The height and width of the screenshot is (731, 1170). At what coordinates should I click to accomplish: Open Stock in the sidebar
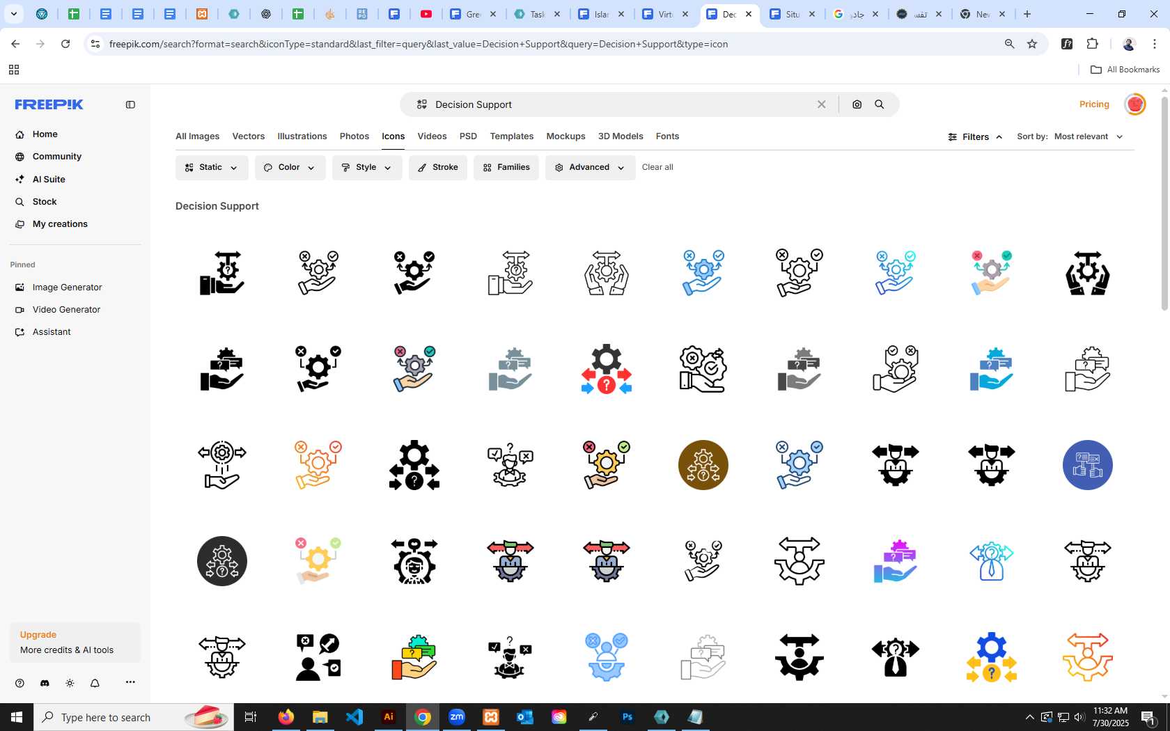pyautogui.click(x=45, y=202)
